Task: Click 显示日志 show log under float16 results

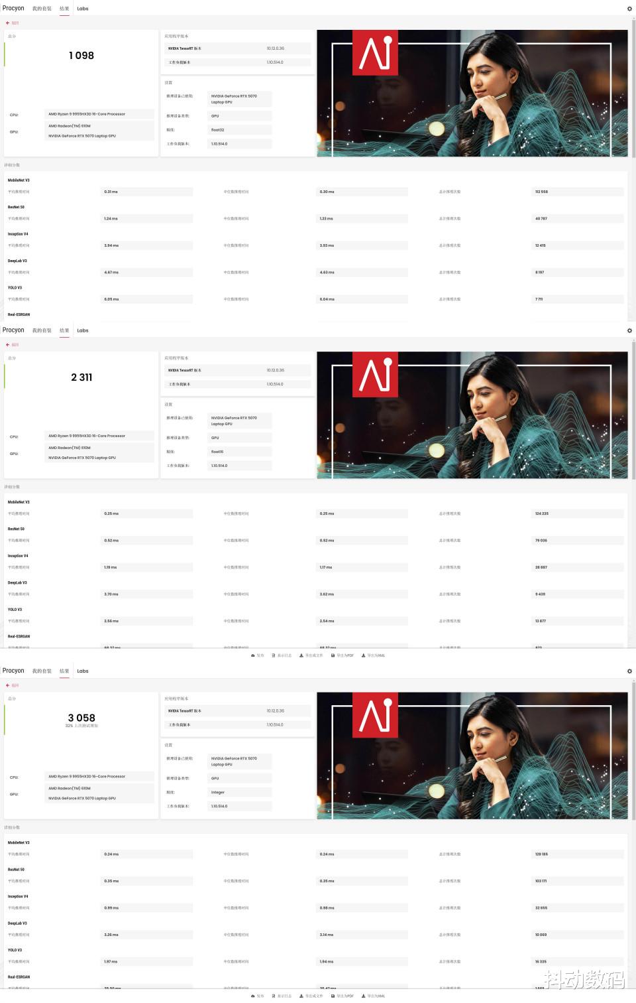Action: (282, 655)
